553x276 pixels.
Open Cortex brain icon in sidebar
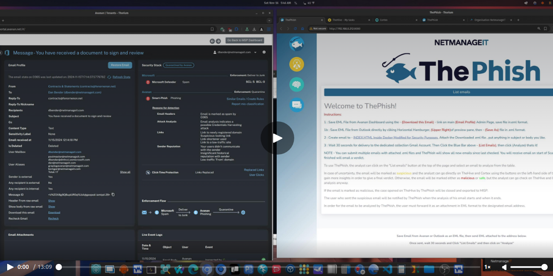click(x=296, y=84)
